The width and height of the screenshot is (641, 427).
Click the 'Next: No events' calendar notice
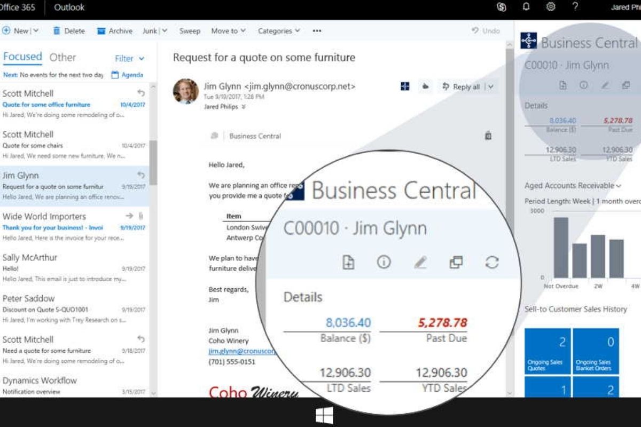(x=53, y=75)
